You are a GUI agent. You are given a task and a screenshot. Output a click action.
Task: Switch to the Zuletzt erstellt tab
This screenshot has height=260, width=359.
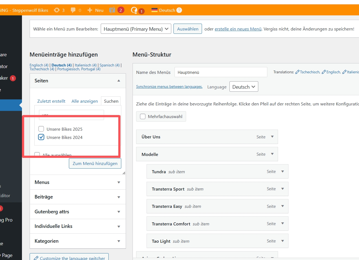[51, 101]
